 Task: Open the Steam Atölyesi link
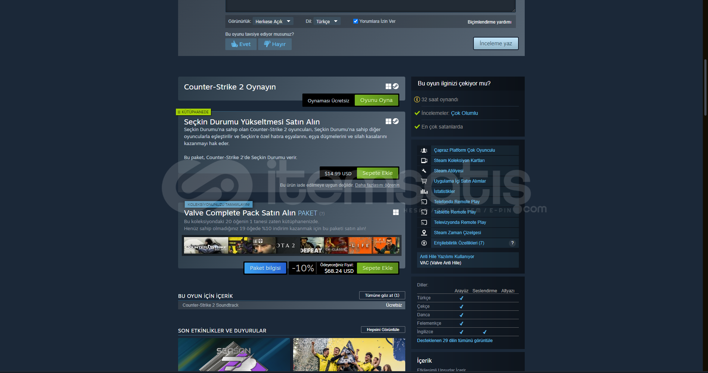tap(448, 171)
